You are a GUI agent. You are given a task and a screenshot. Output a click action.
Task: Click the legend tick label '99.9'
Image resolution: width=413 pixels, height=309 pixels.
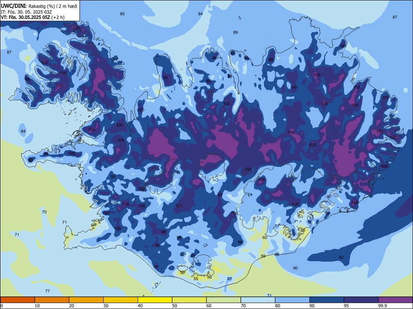[x=382, y=306]
